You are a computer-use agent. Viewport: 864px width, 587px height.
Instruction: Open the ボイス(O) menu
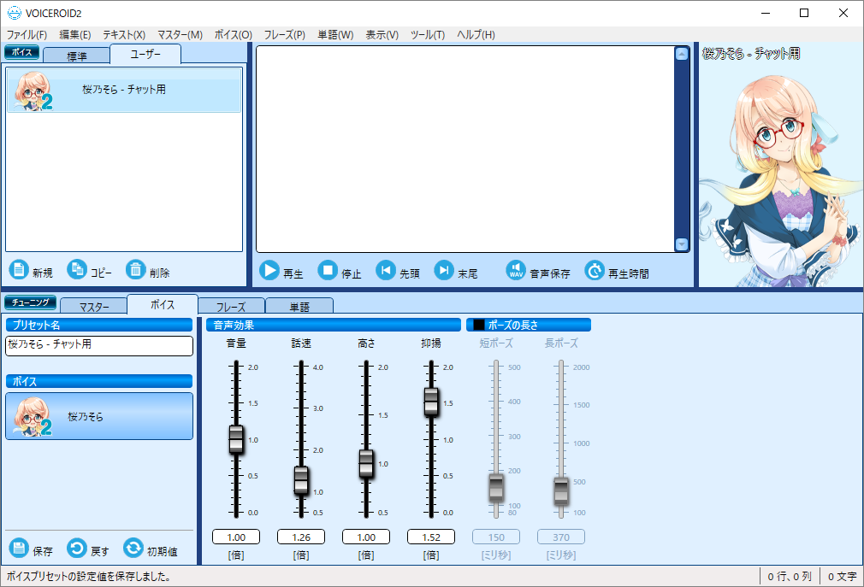(x=233, y=35)
